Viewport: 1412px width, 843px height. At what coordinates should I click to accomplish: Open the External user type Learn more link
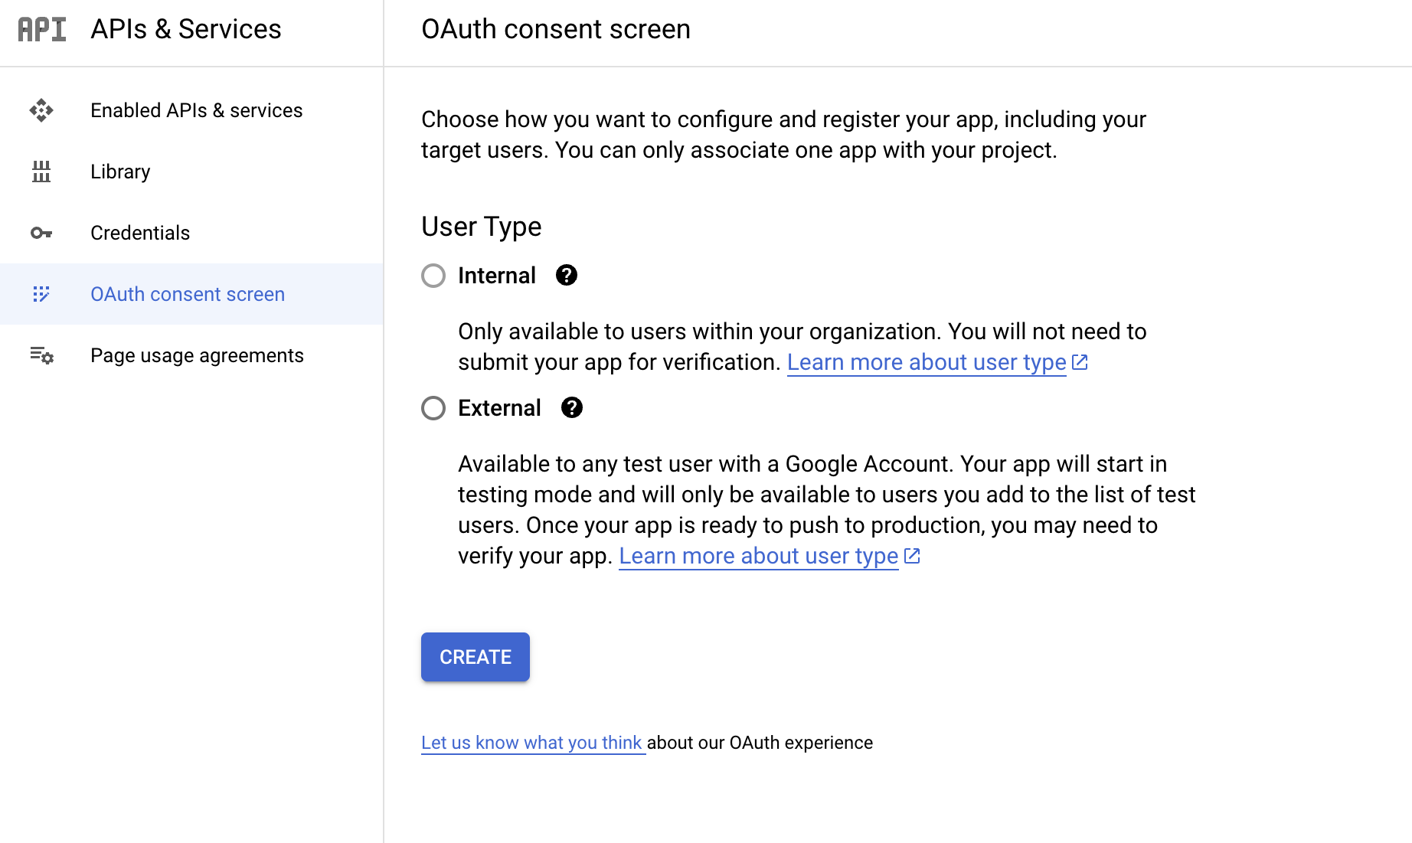[x=758, y=556]
